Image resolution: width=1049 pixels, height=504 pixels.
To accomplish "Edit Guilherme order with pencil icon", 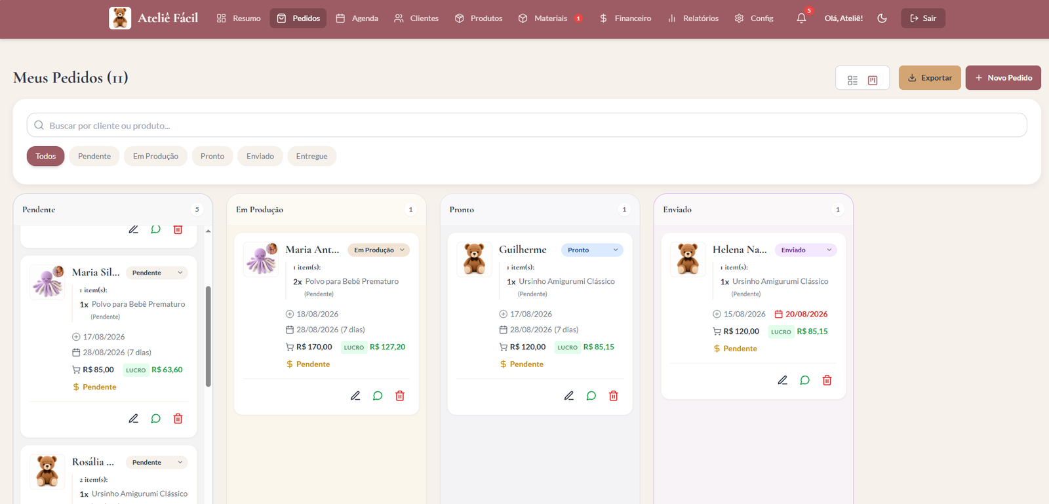I will coord(569,396).
